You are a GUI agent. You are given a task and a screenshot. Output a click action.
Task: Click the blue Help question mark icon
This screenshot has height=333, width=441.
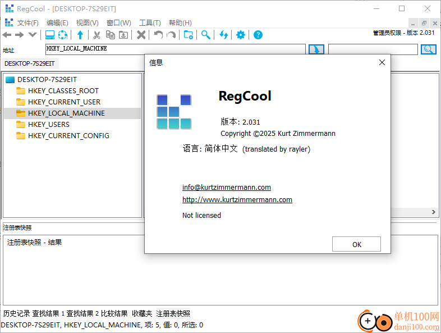258,35
